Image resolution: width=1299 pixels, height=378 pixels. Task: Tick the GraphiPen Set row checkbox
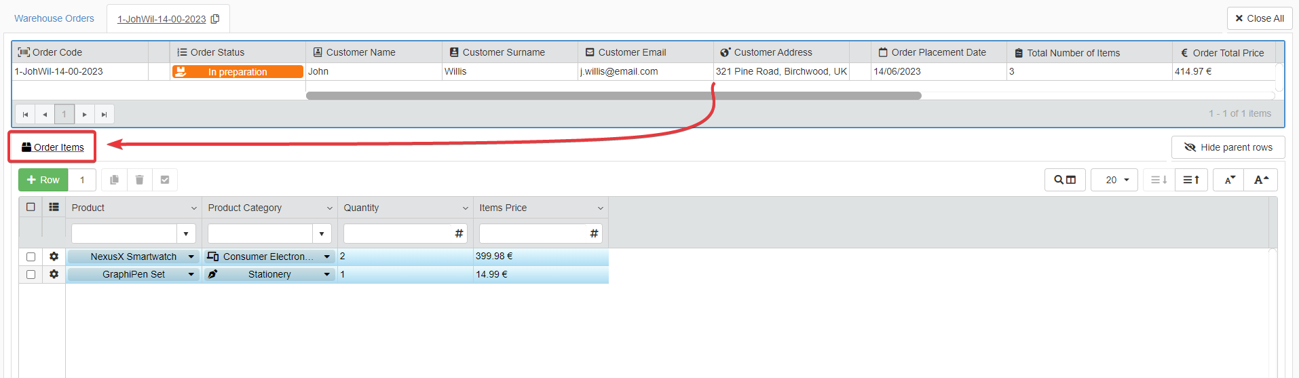[31, 274]
